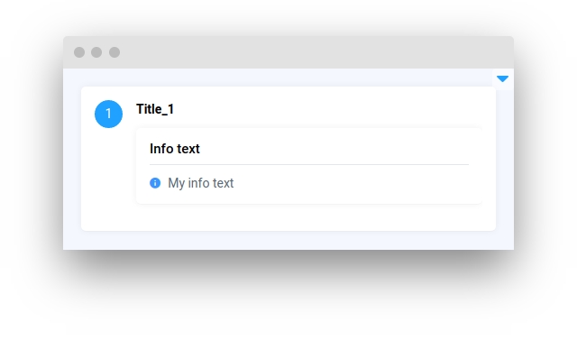577x340 pixels.
Task: Click the Info text card heading
Action: coord(175,149)
